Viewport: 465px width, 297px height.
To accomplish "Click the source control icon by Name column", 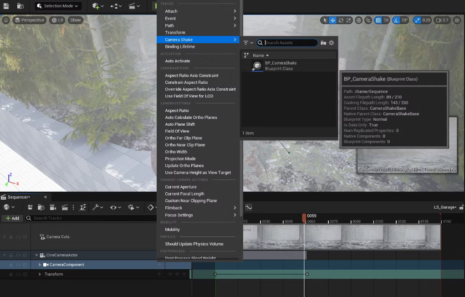I will click(246, 55).
